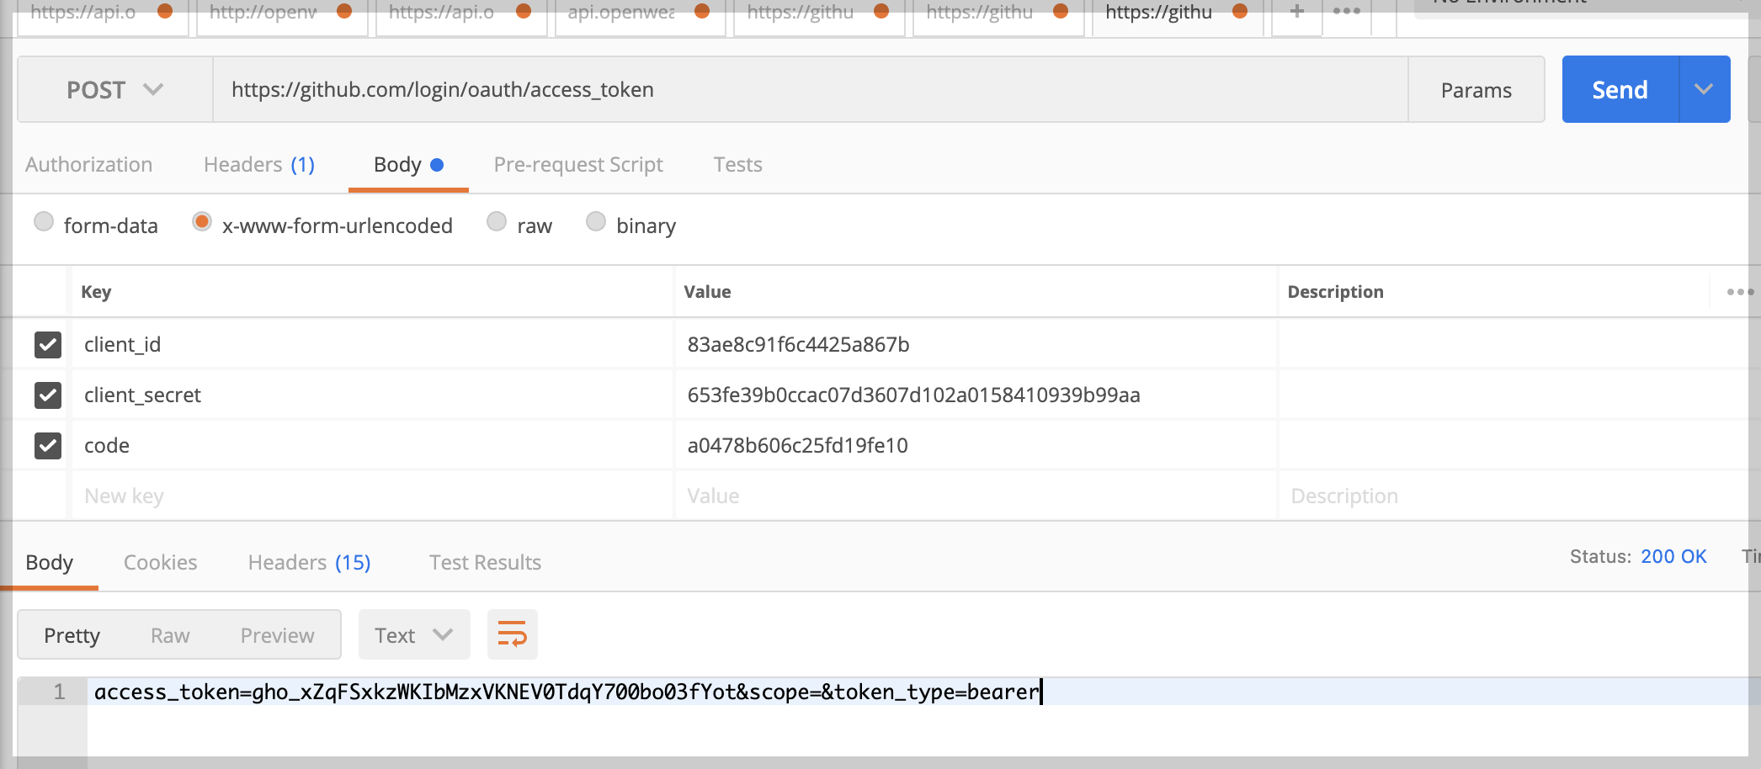The height and width of the screenshot is (769, 1761).
Task: Select the Raw response view
Action: pyautogui.click(x=170, y=635)
